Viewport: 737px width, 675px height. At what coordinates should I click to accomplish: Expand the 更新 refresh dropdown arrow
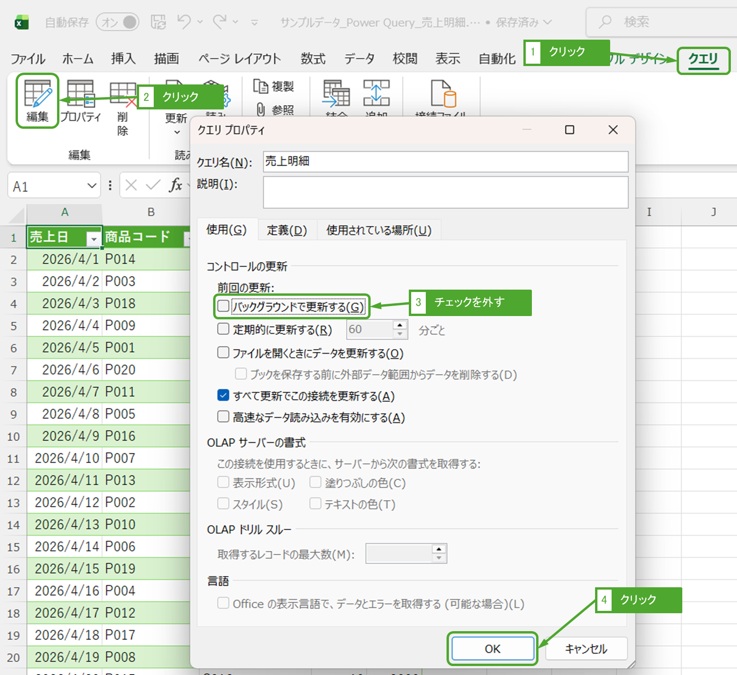click(177, 133)
